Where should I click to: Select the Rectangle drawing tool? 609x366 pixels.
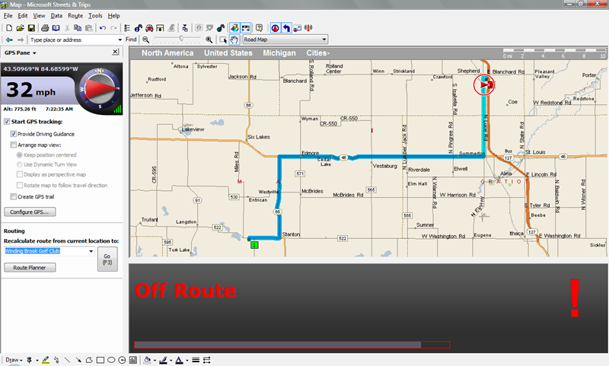pyautogui.click(x=100, y=360)
